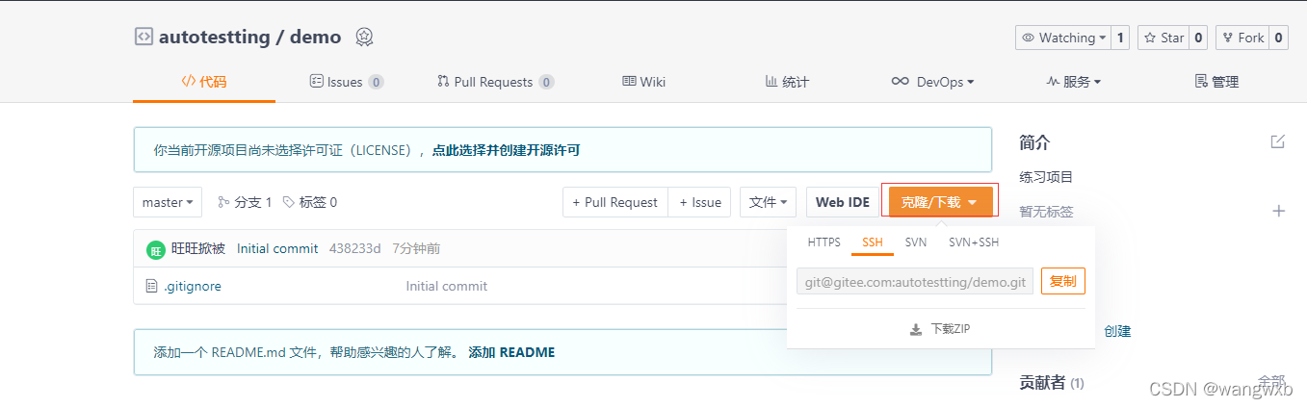The image size is (1307, 408).
Task: Edit the 简介 section with pencil icon
Action: (x=1278, y=141)
